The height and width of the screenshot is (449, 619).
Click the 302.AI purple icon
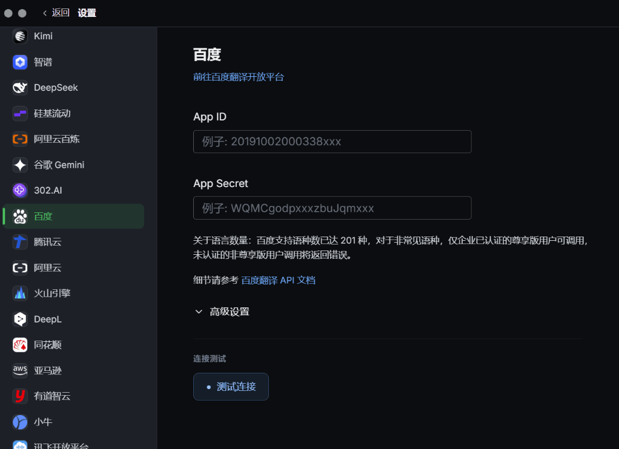20,191
